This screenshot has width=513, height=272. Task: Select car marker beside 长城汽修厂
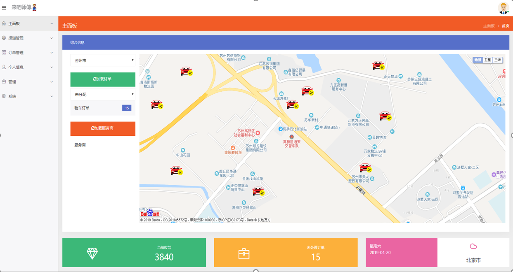pos(293,105)
